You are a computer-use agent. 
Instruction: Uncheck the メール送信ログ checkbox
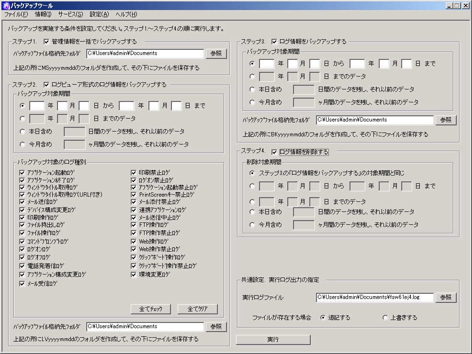[x=22, y=202]
